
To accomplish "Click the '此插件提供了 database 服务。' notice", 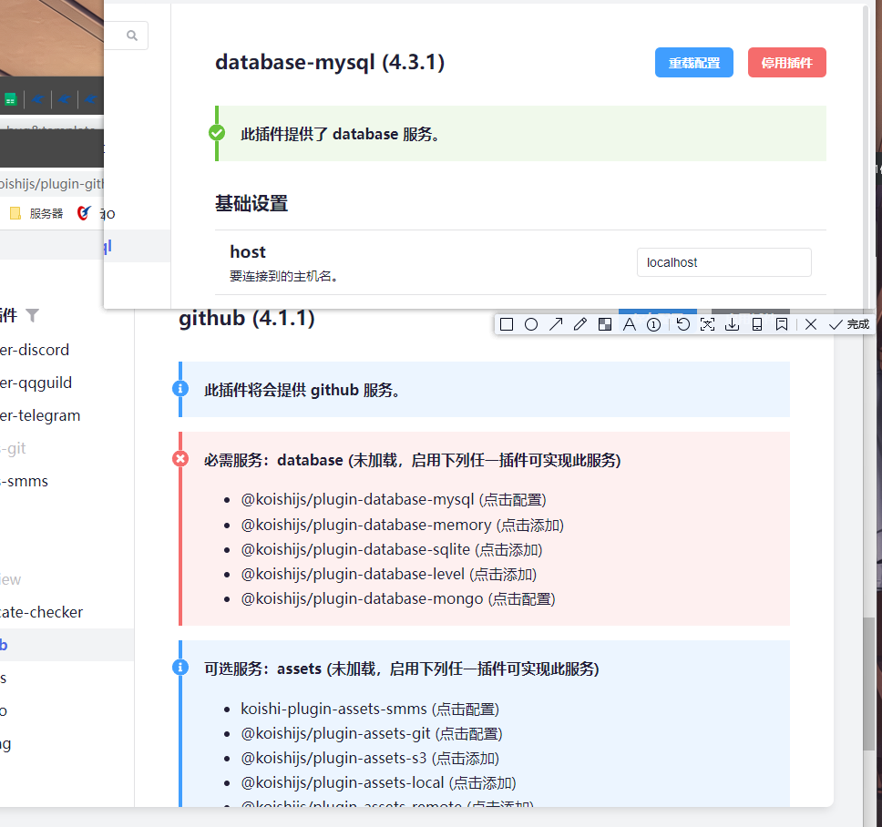I will pos(521,134).
